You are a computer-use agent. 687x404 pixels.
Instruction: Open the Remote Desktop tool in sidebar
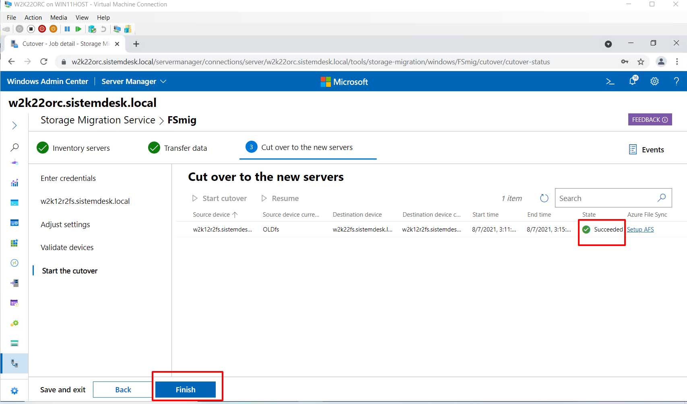[x=14, y=263]
